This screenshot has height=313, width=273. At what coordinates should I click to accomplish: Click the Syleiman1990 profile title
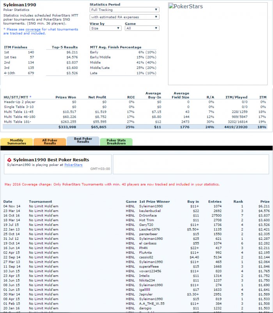pyautogui.click(x=19, y=5)
